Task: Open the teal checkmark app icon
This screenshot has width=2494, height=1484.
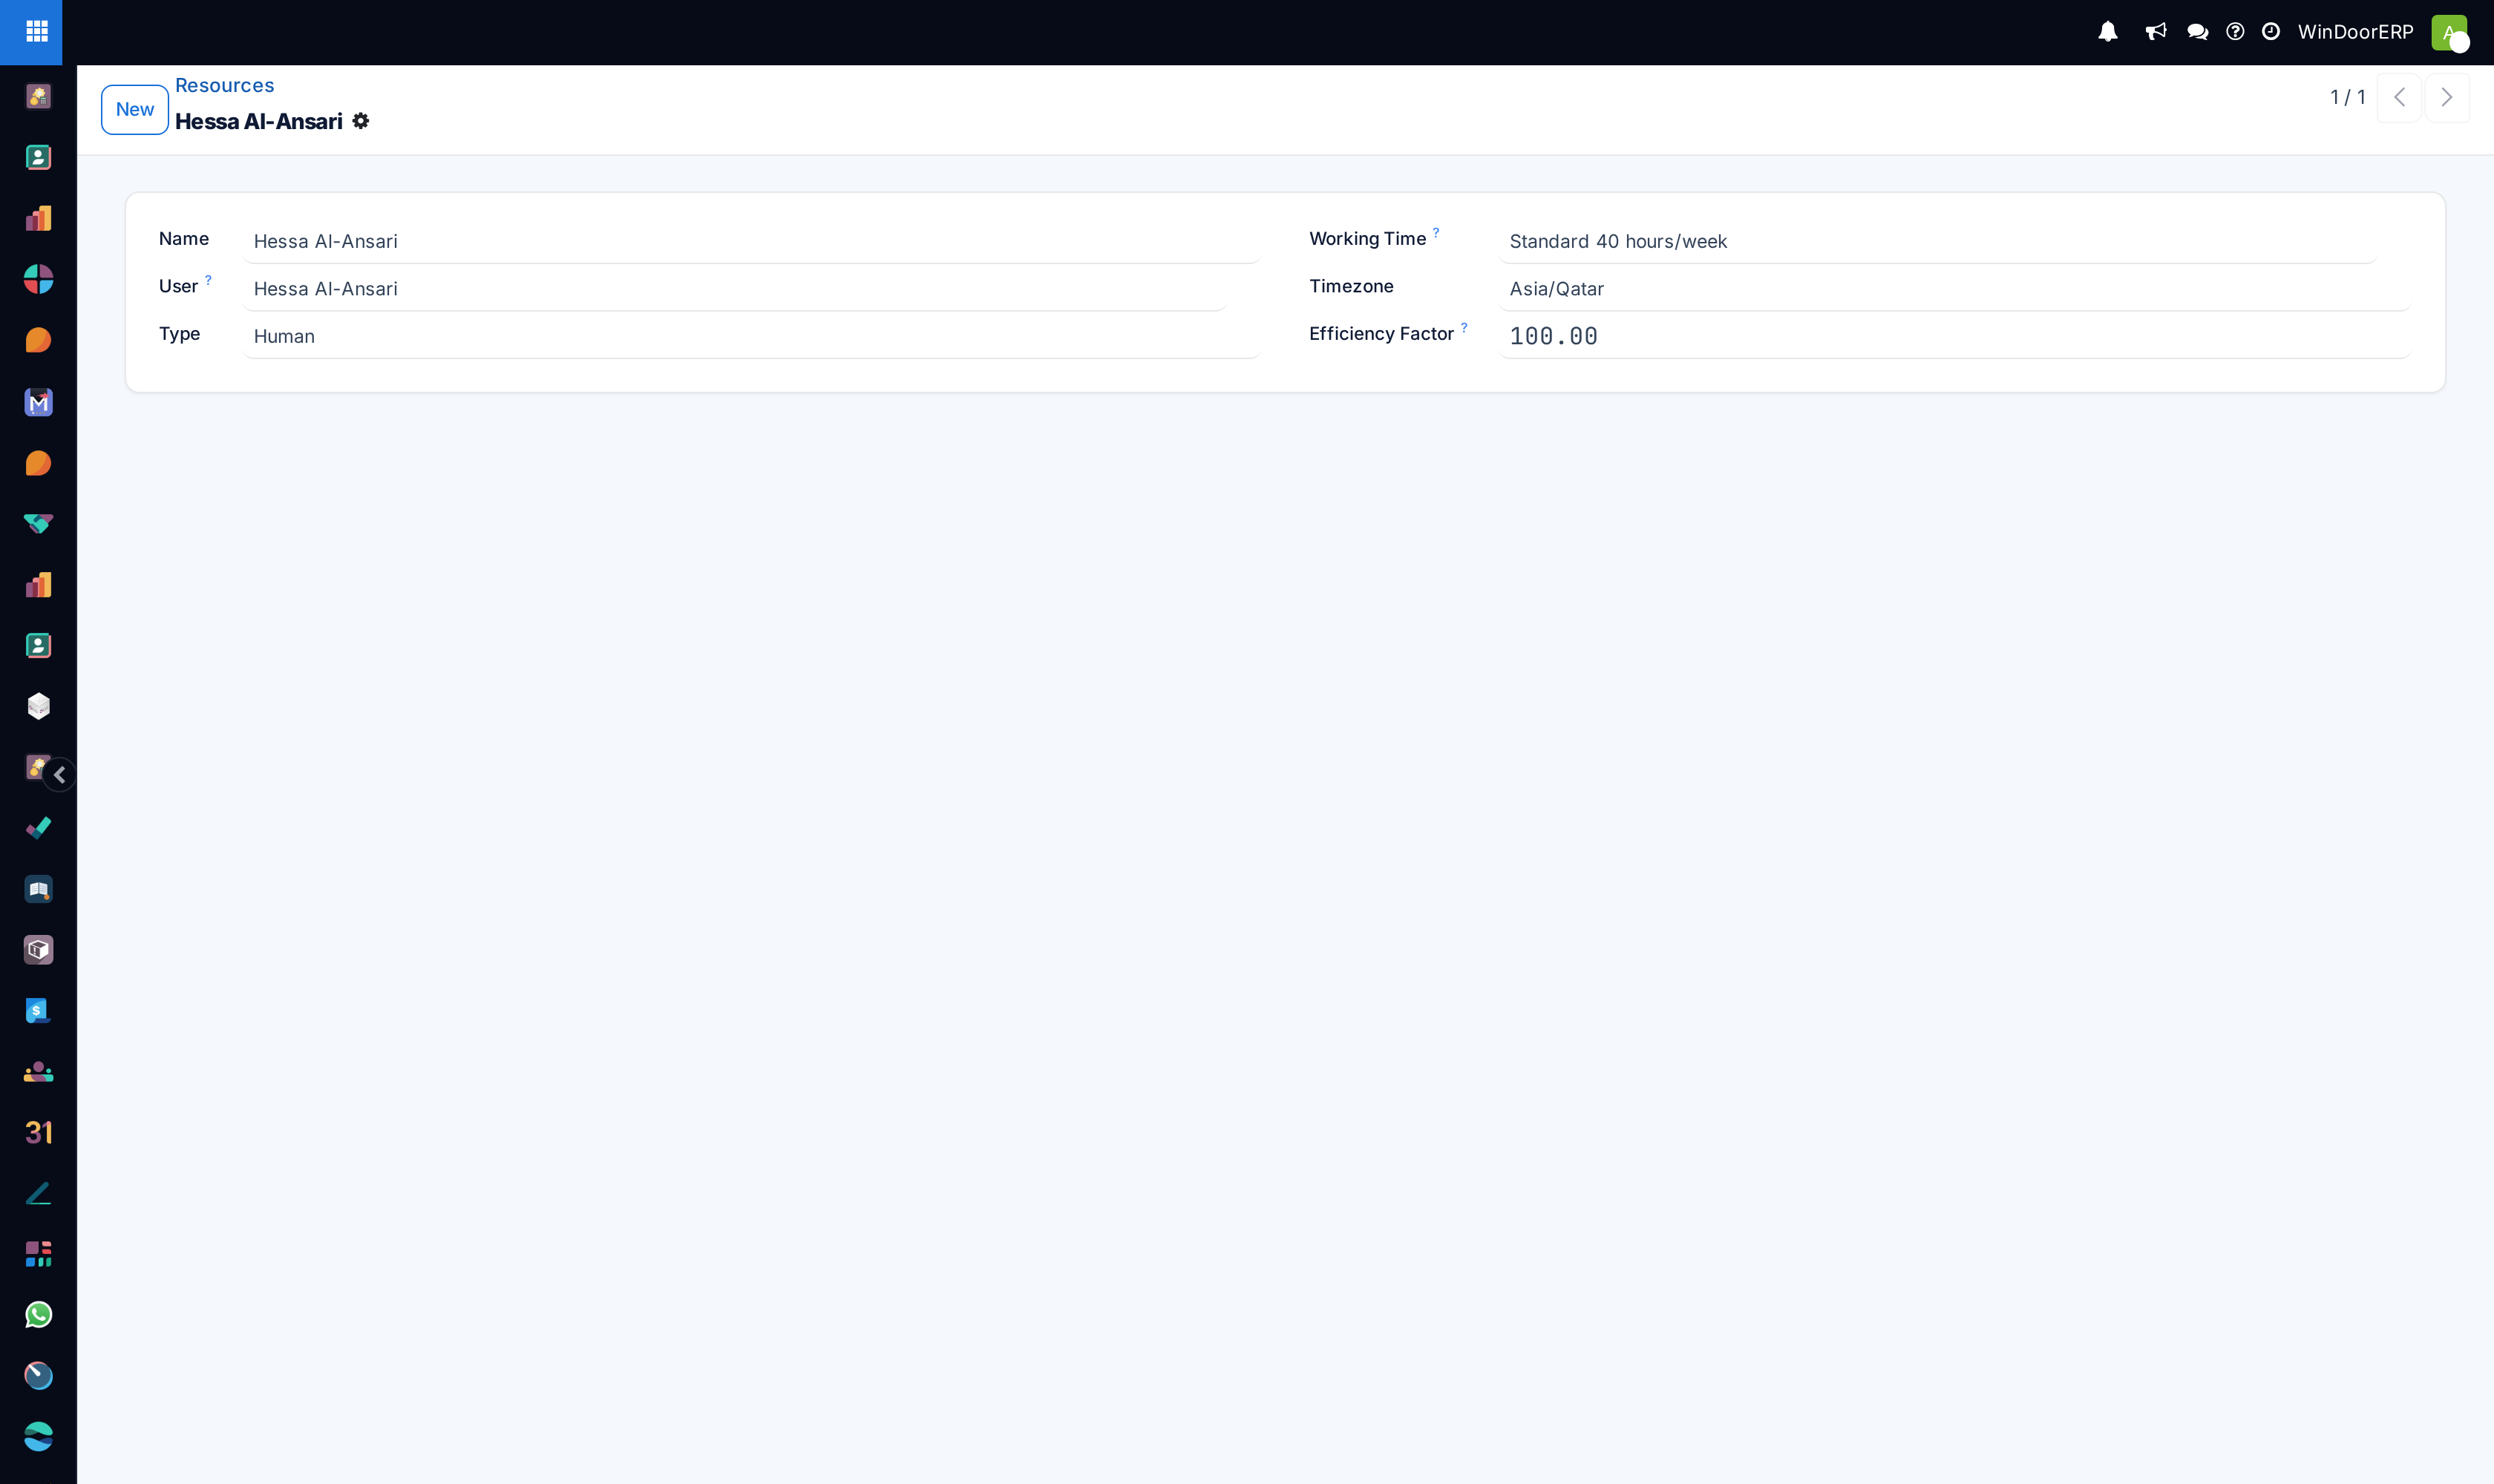Action: pyautogui.click(x=38, y=828)
